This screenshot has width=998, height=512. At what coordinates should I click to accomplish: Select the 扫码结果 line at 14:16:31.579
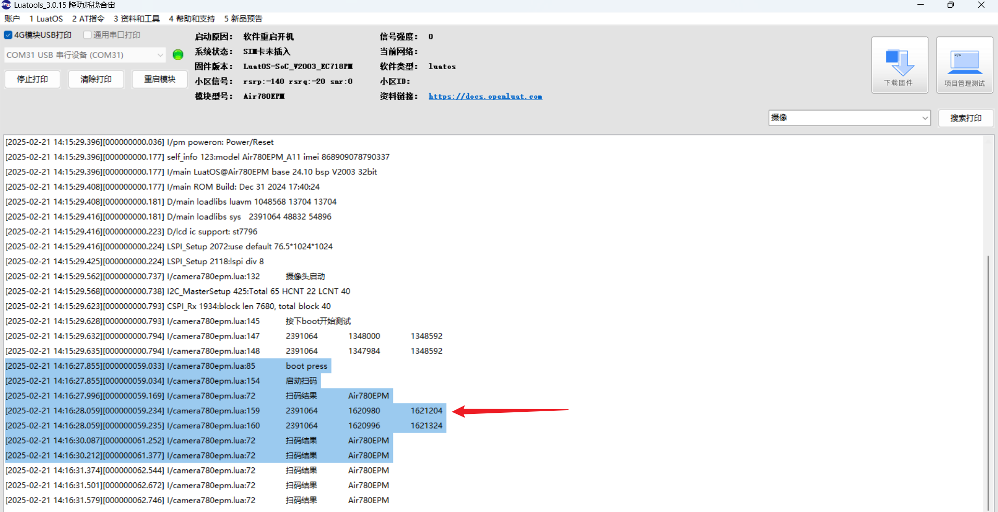pyautogui.click(x=197, y=500)
